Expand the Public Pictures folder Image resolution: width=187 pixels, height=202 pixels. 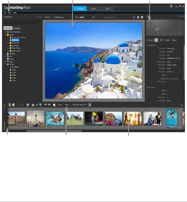[x=8, y=48]
